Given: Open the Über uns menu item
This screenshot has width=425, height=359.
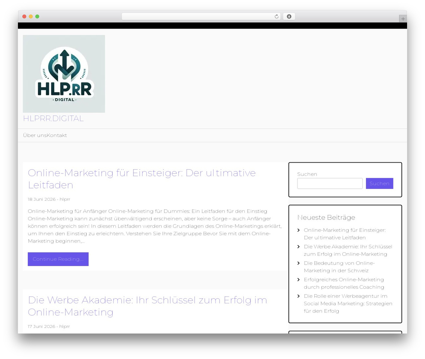Looking at the screenshot, I should (x=35, y=135).
